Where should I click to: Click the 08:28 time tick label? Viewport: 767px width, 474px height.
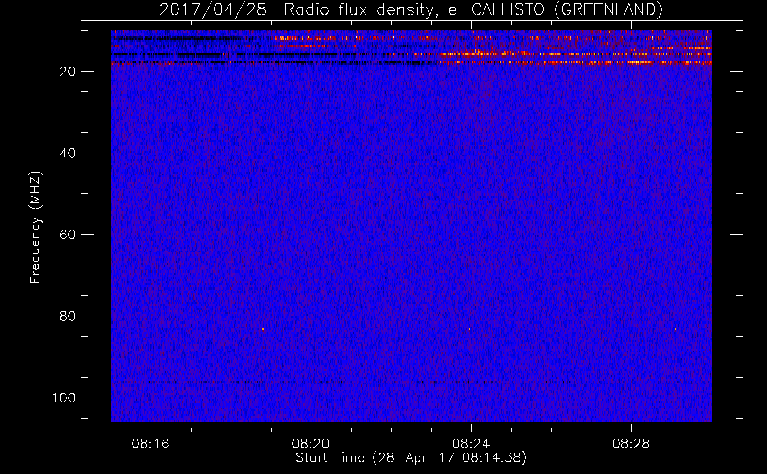pos(631,444)
